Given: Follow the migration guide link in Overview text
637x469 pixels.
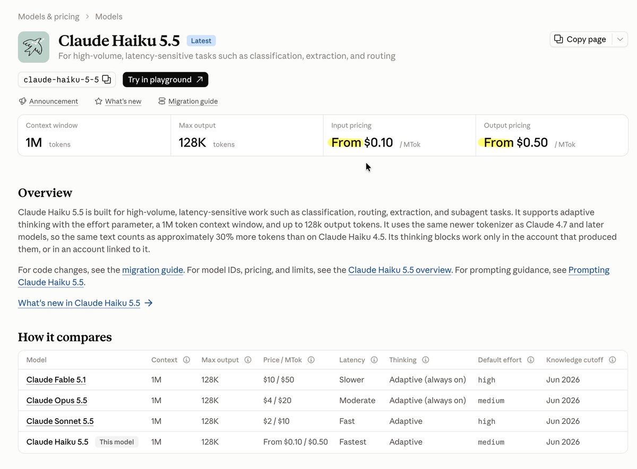Looking at the screenshot, I should pos(153,270).
